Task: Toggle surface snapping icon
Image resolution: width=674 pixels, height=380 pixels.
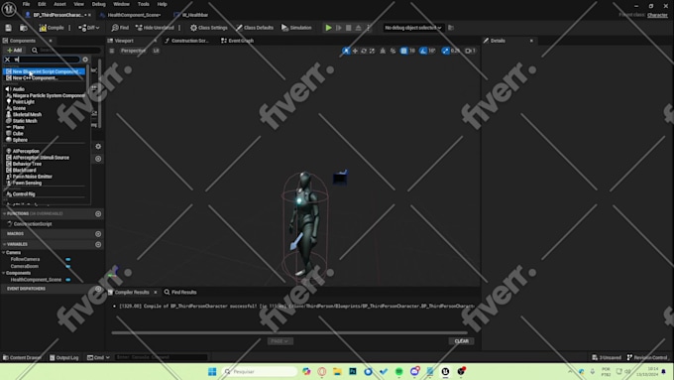Action: pyautogui.click(x=393, y=51)
